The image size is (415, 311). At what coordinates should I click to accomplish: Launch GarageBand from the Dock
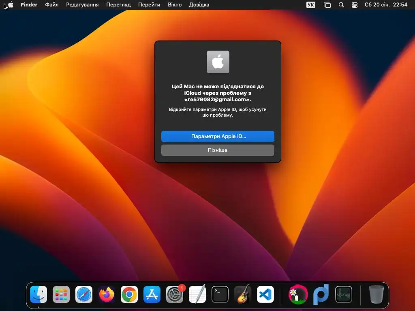click(x=243, y=294)
